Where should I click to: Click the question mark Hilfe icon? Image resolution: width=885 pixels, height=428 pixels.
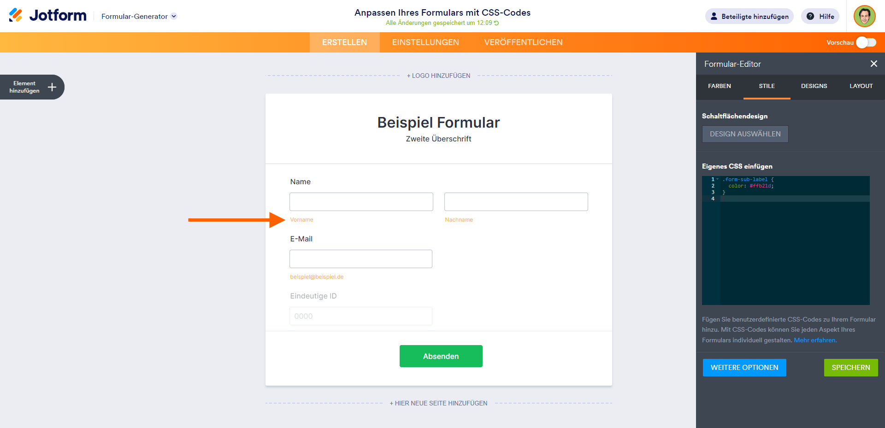point(810,16)
